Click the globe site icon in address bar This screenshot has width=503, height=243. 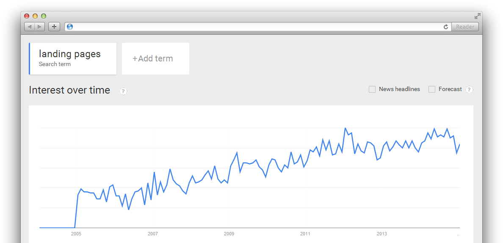(x=70, y=27)
